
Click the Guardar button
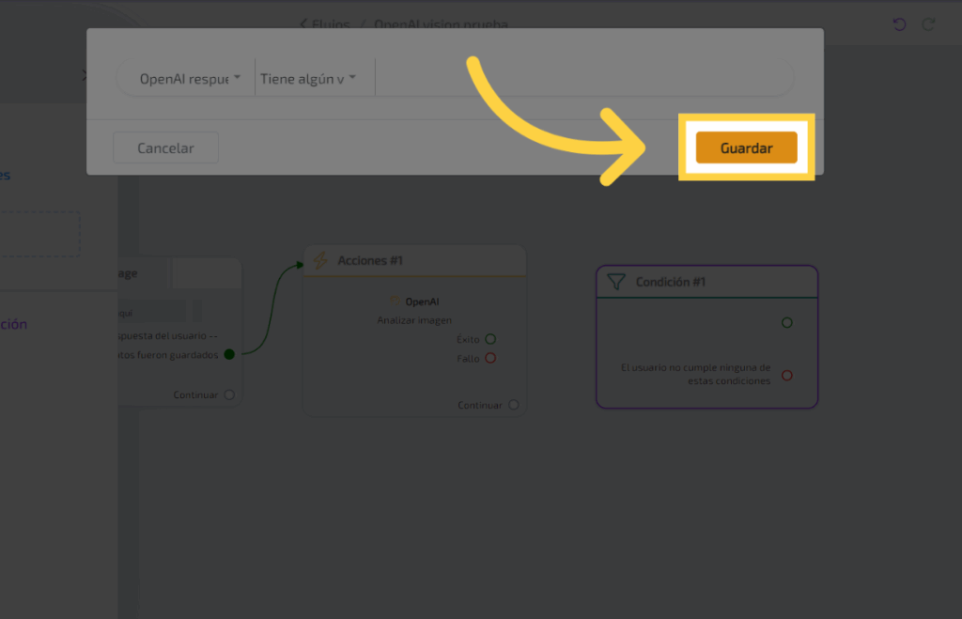[746, 148]
